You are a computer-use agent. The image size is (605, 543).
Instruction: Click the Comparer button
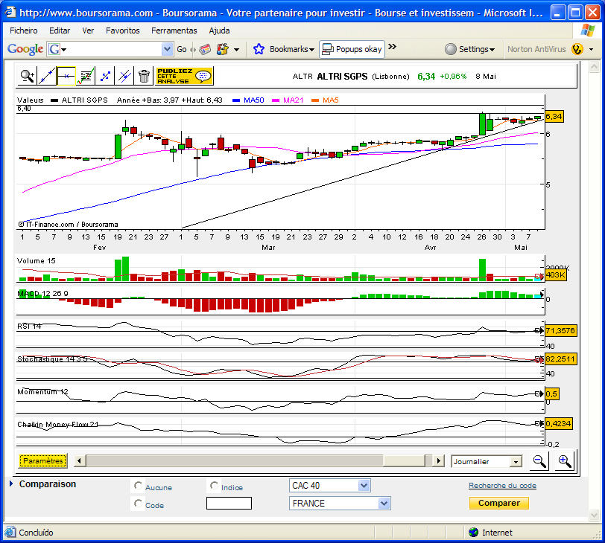tap(499, 503)
